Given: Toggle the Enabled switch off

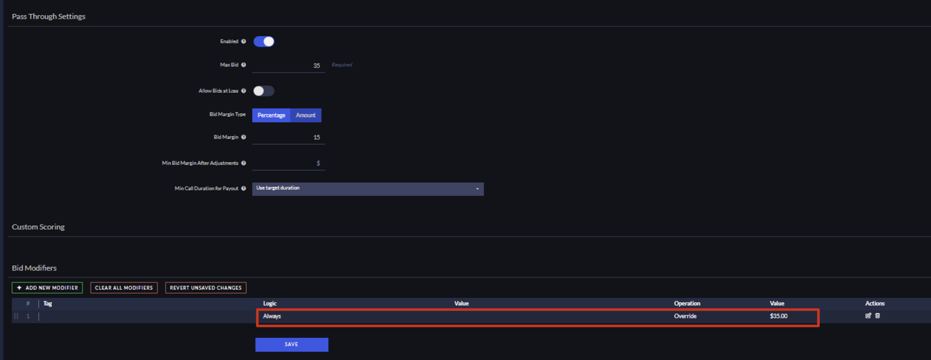Looking at the screenshot, I should click(x=264, y=41).
